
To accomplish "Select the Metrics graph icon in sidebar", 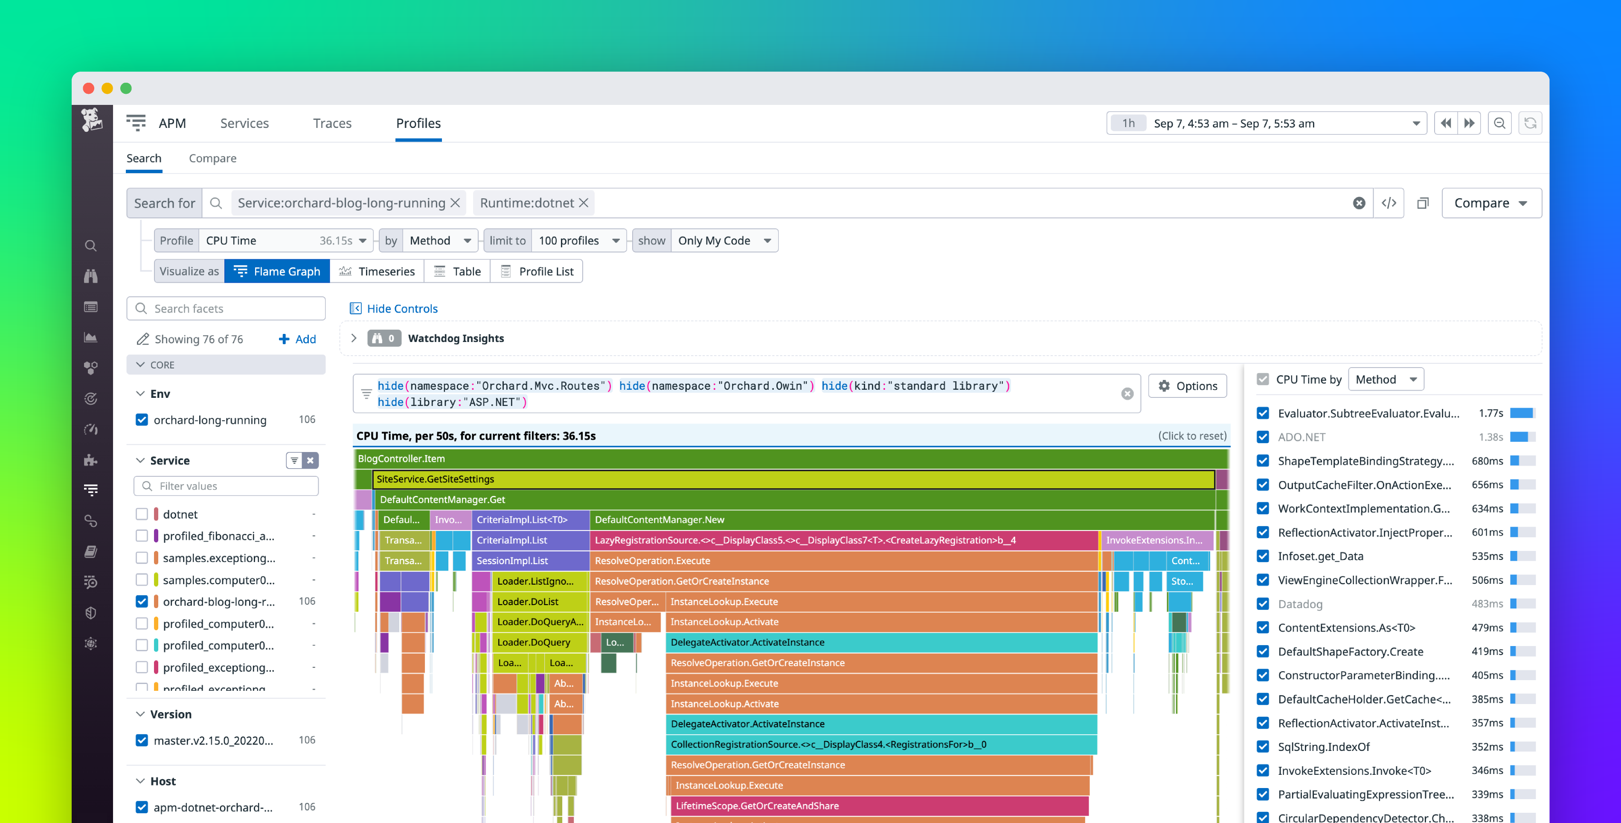I will click(x=91, y=337).
